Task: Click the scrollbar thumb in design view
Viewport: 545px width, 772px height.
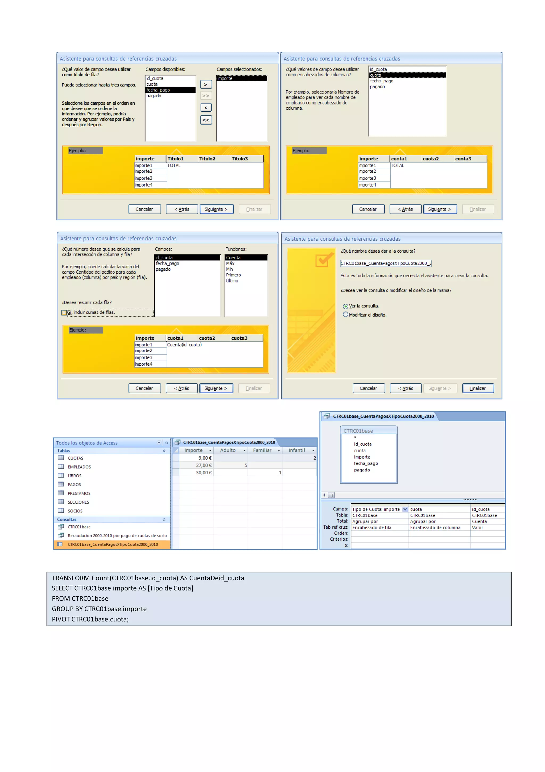Action: [331, 495]
